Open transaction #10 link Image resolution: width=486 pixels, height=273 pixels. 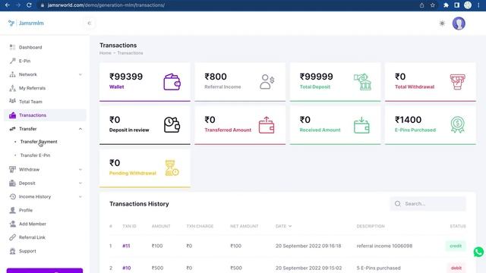click(x=127, y=268)
